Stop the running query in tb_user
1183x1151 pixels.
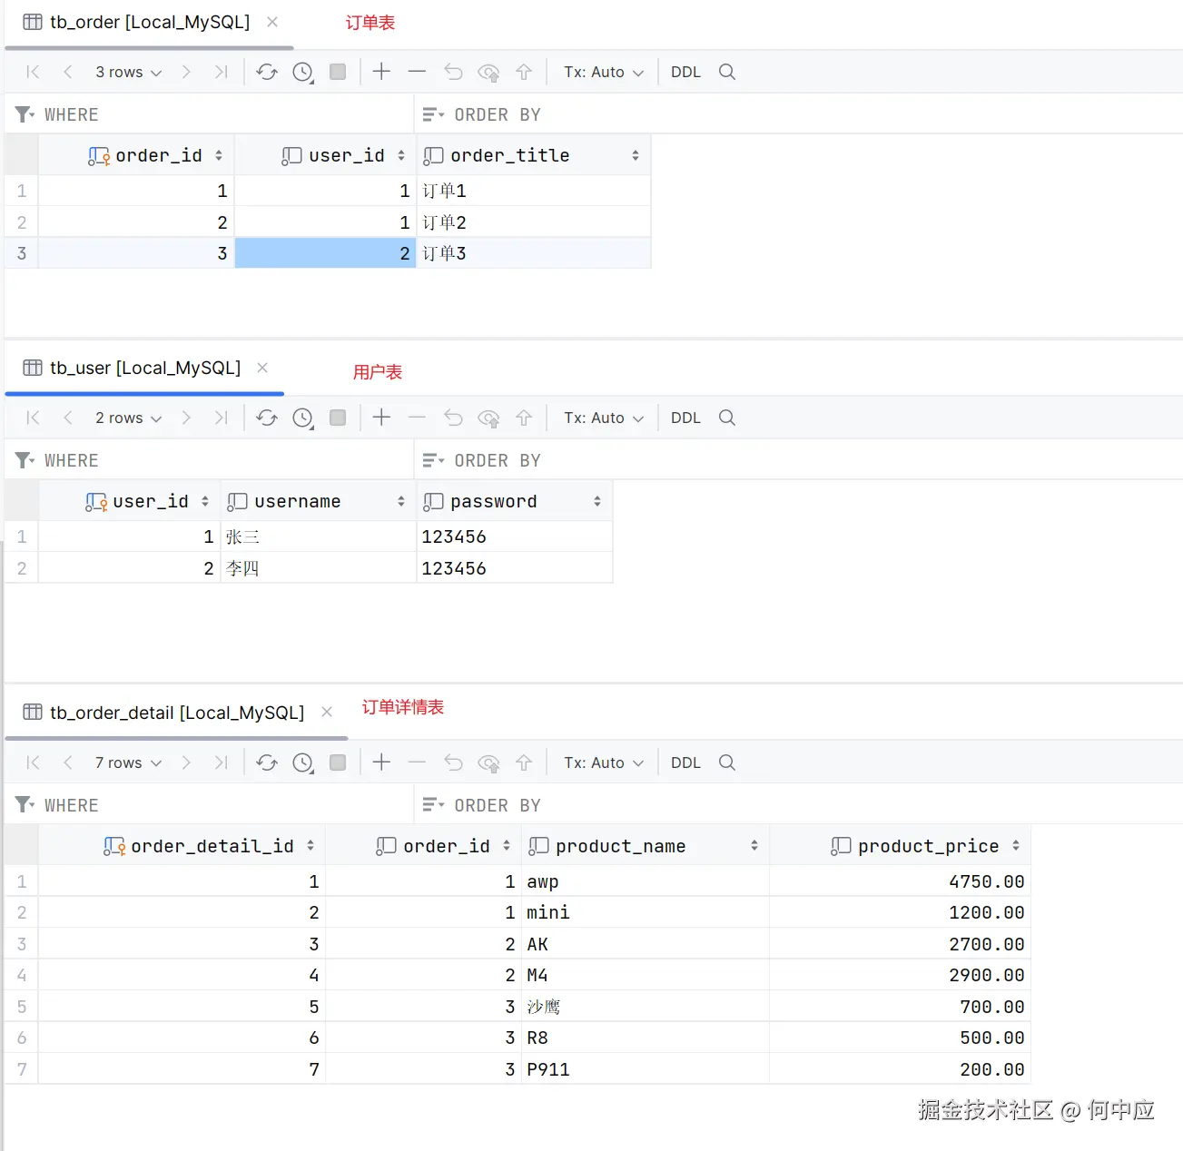point(338,418)
